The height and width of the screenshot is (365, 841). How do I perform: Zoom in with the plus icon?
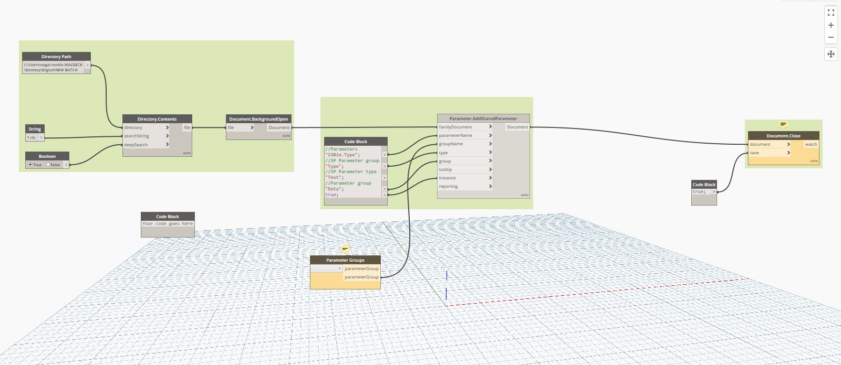tap(830, 25)
